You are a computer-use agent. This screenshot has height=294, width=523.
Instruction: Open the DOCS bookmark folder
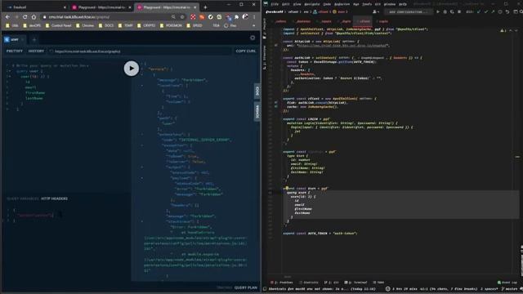pos(106,25)
